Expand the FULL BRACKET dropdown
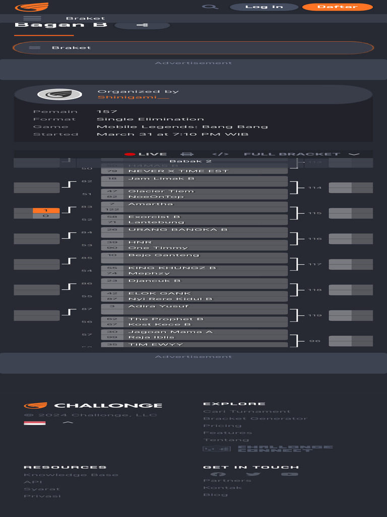Image resolution: width=387 pixels, height=517 pixels. point(301,154)
